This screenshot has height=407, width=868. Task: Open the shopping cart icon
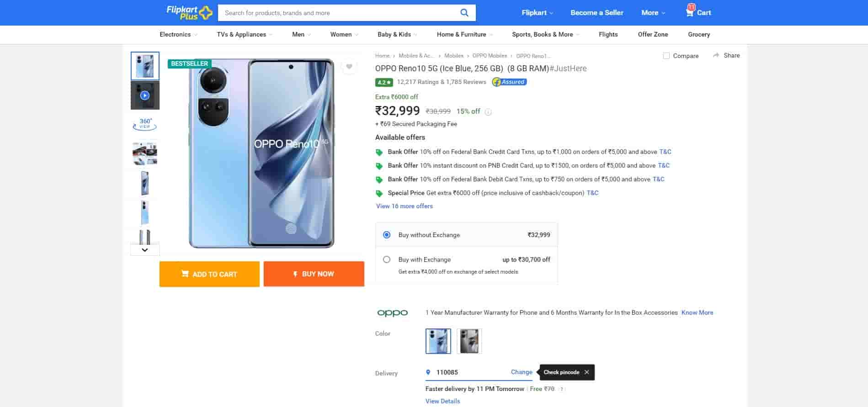[x=690, y=12]
